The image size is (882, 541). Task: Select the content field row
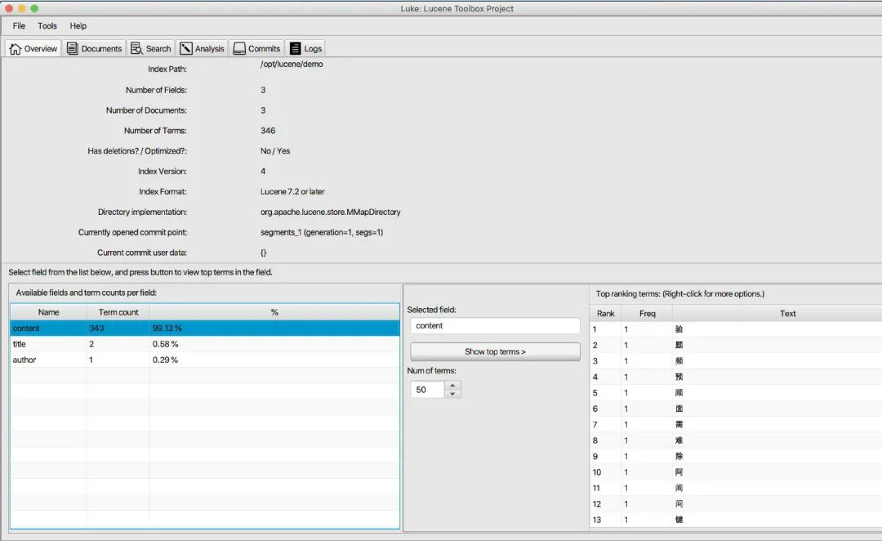[x=205, y=329]
